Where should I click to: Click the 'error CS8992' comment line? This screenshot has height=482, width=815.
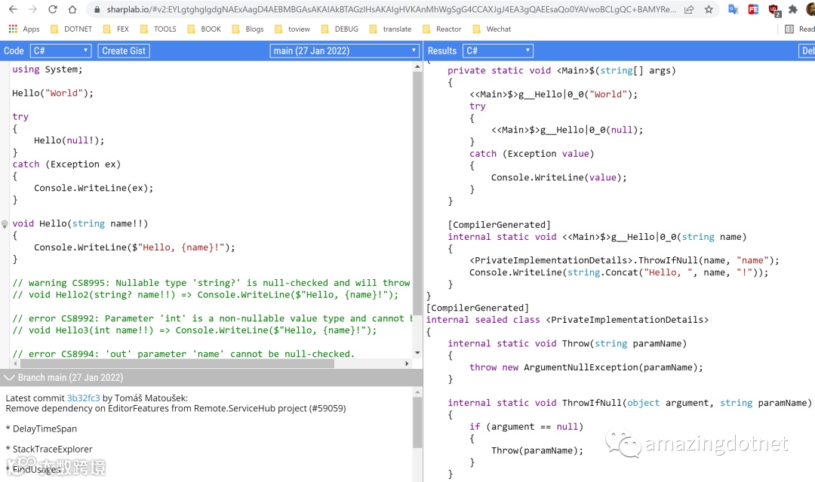pos(212,318)
